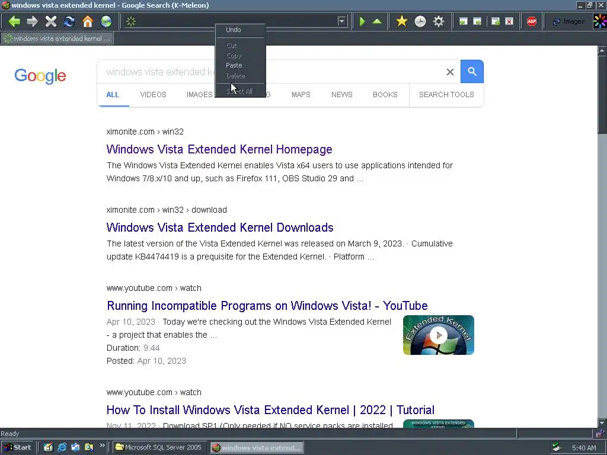Open the Home page icon

click(x=88, y=21)
